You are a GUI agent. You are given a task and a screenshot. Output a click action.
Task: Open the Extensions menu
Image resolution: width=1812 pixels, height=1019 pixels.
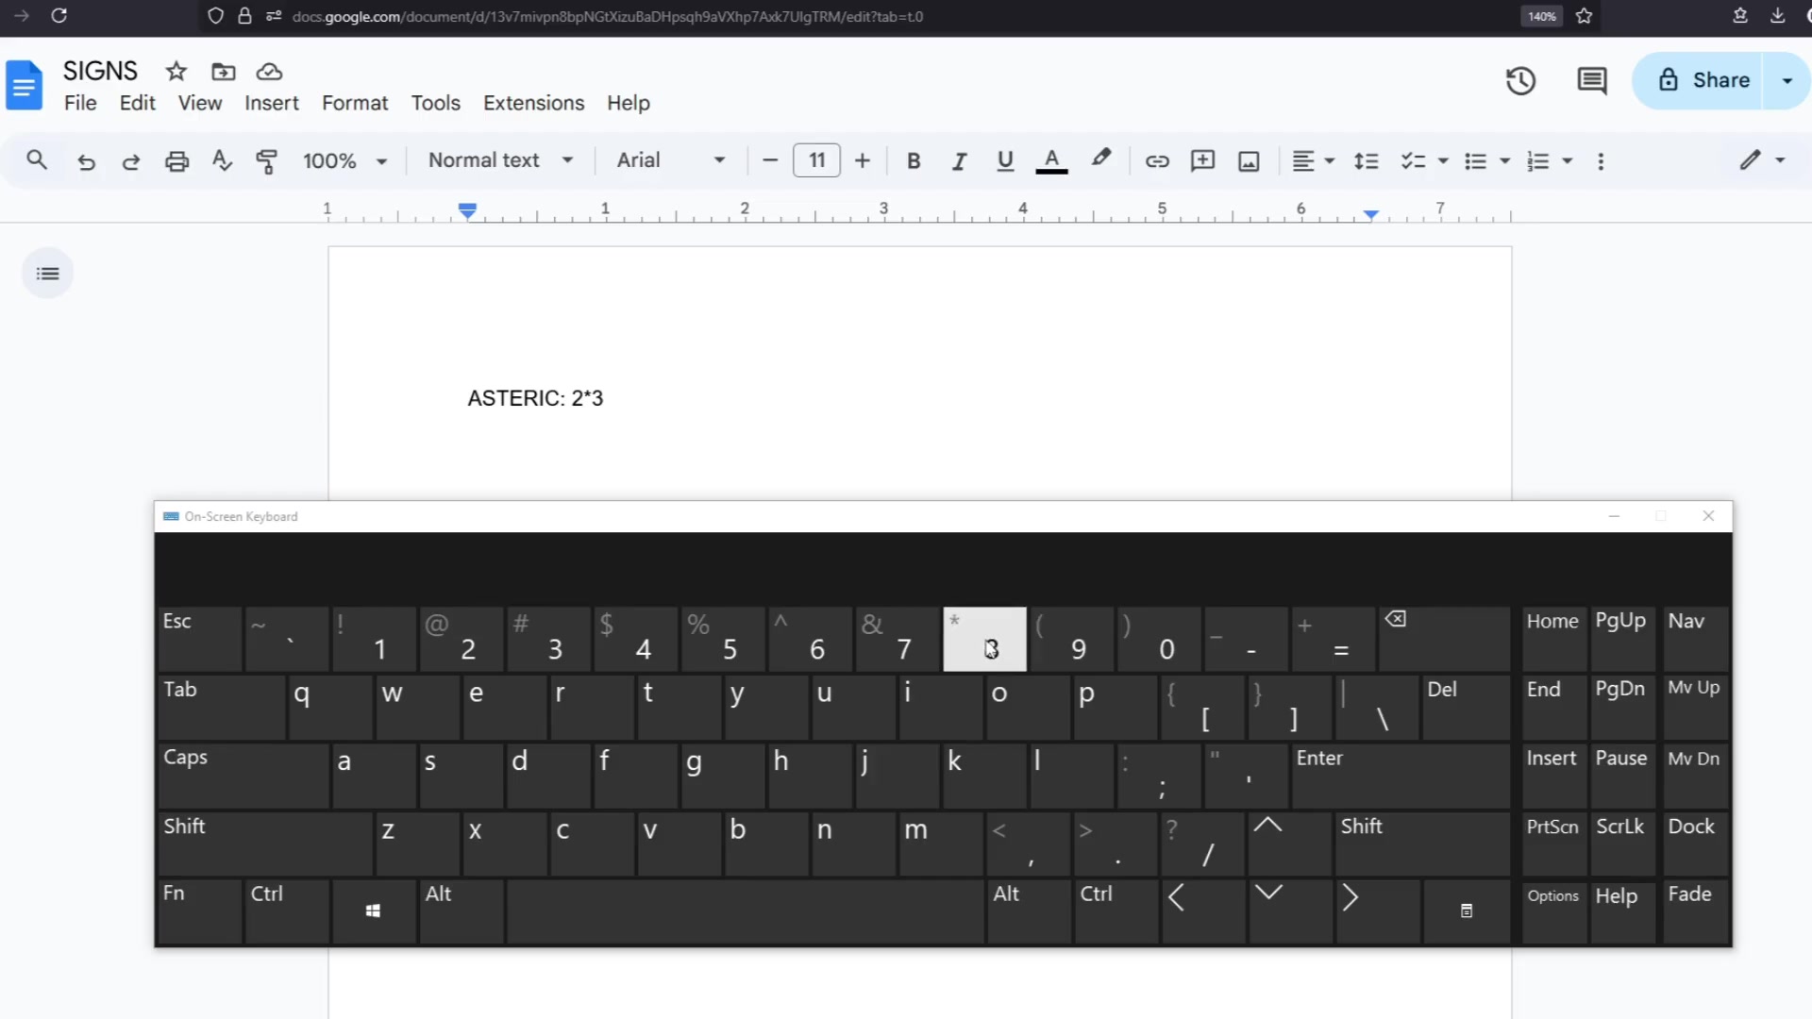pos(533,103)
